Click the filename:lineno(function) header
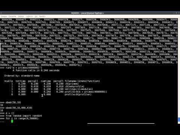This screenshot has width=180, height=135. click(82, 81)
